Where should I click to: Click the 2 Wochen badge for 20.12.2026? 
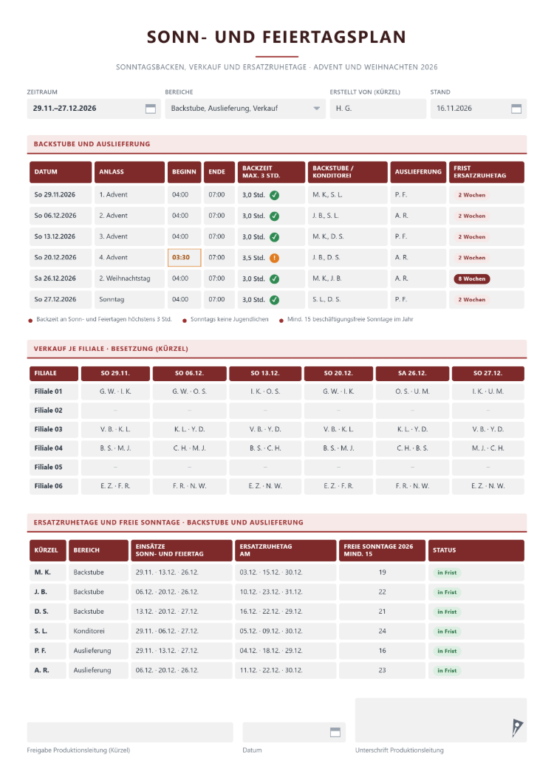click(x=471, y=258)
